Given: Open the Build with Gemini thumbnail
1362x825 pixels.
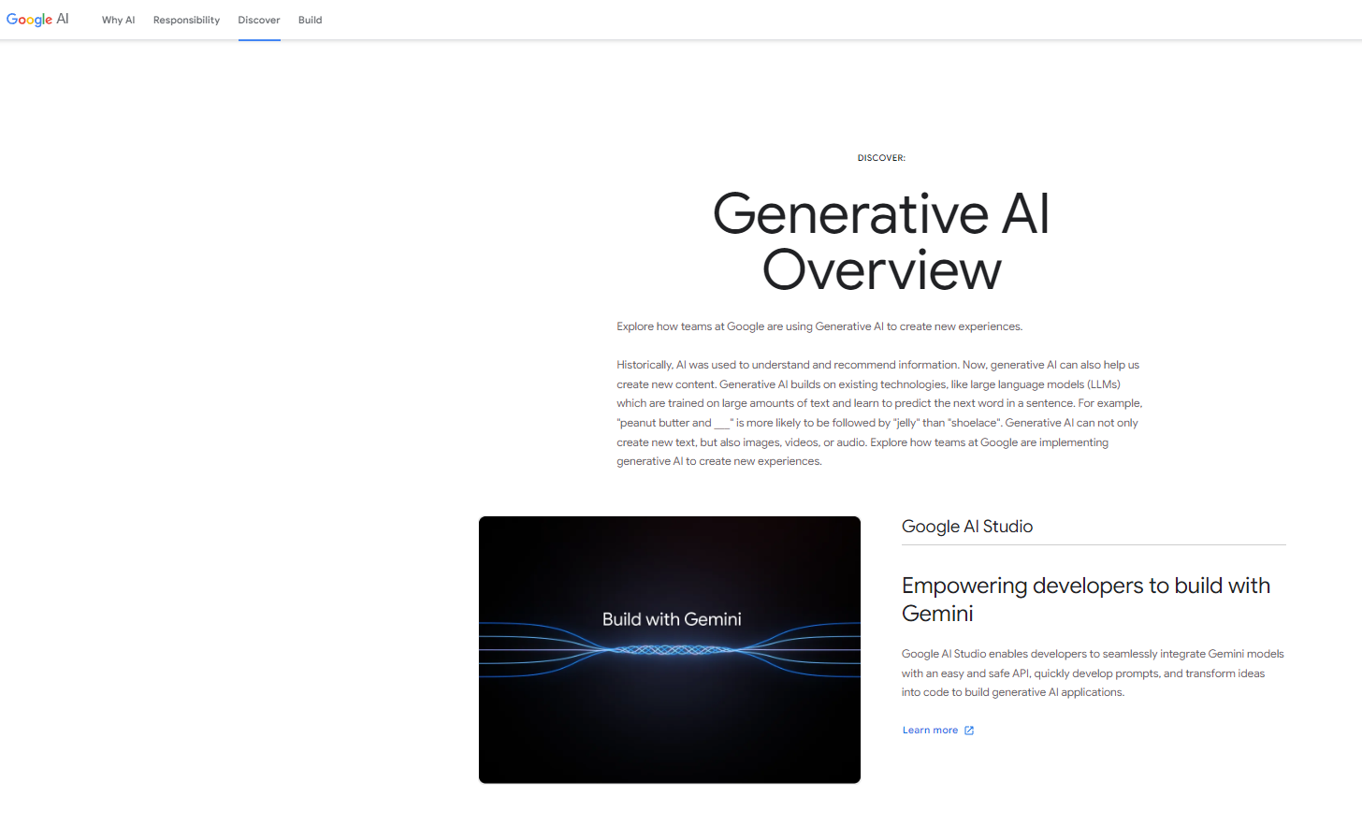Looking at the screenshot, I should [670, 650].
